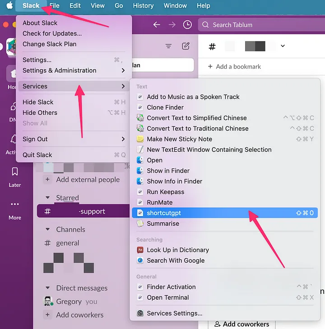Expand the Services submenu arrow

123,86
